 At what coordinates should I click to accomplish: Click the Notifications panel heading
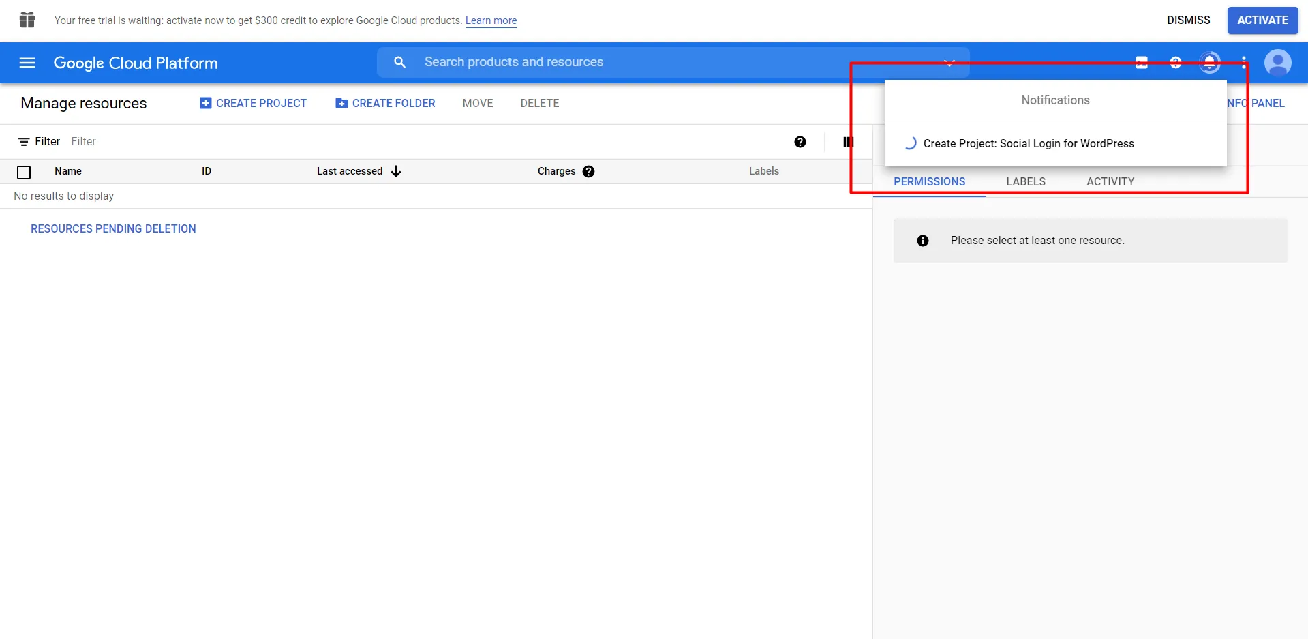[x=1055, y=100]
